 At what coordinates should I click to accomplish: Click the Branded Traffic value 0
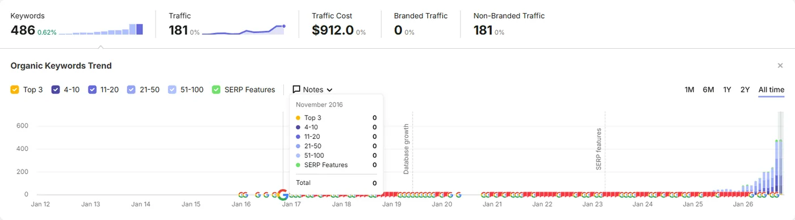(x=397, y=30)
